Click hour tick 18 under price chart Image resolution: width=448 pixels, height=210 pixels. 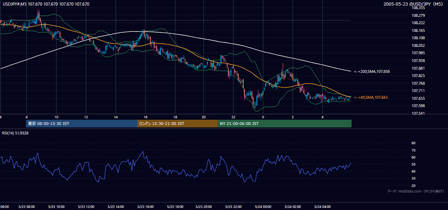click(175, 117)
